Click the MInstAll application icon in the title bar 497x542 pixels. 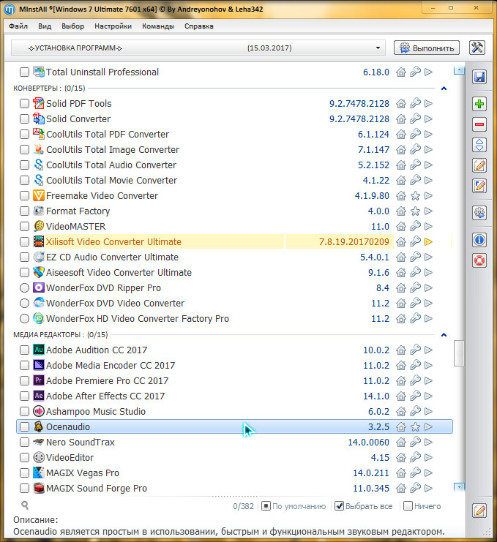coord(10,9)
